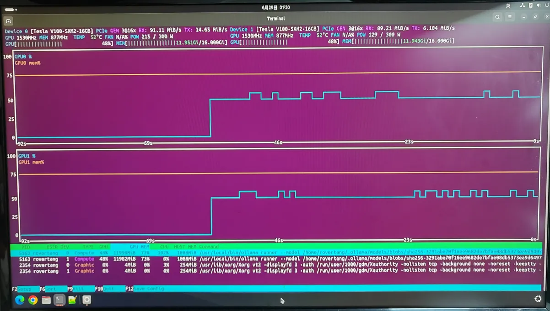Click the GPU0 mem% legend label
This screenshot has height=311, width=550.
[27, 63]
